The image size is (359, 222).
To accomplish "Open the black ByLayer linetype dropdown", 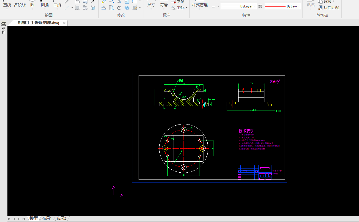I will pos(255,6).
